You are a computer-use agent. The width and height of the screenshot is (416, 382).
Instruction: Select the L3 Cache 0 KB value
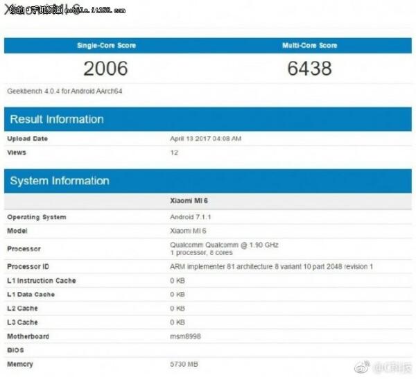tap(177, 322)
